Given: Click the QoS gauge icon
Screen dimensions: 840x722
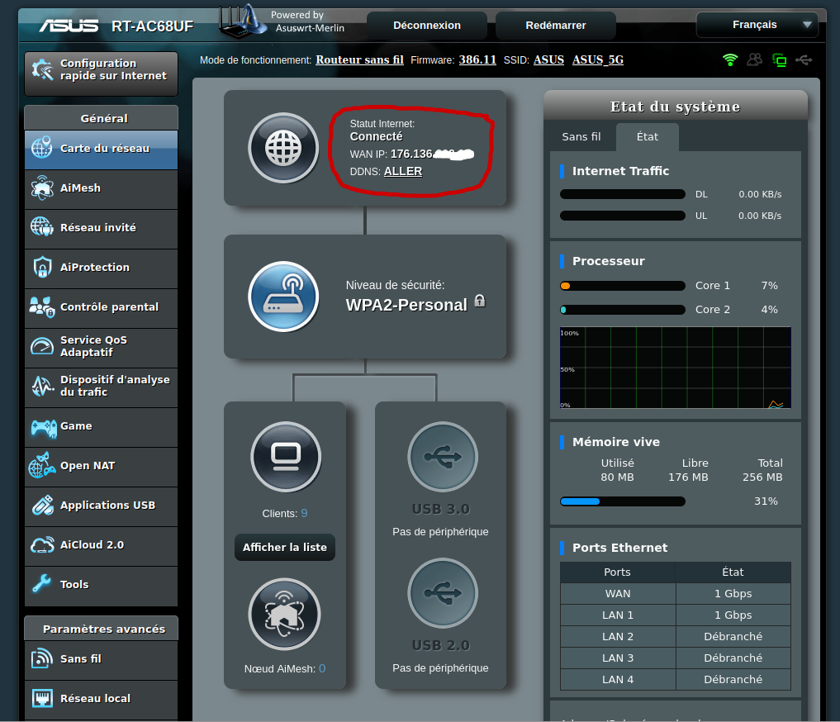Looking at the screenshot, I should (42, 346).
